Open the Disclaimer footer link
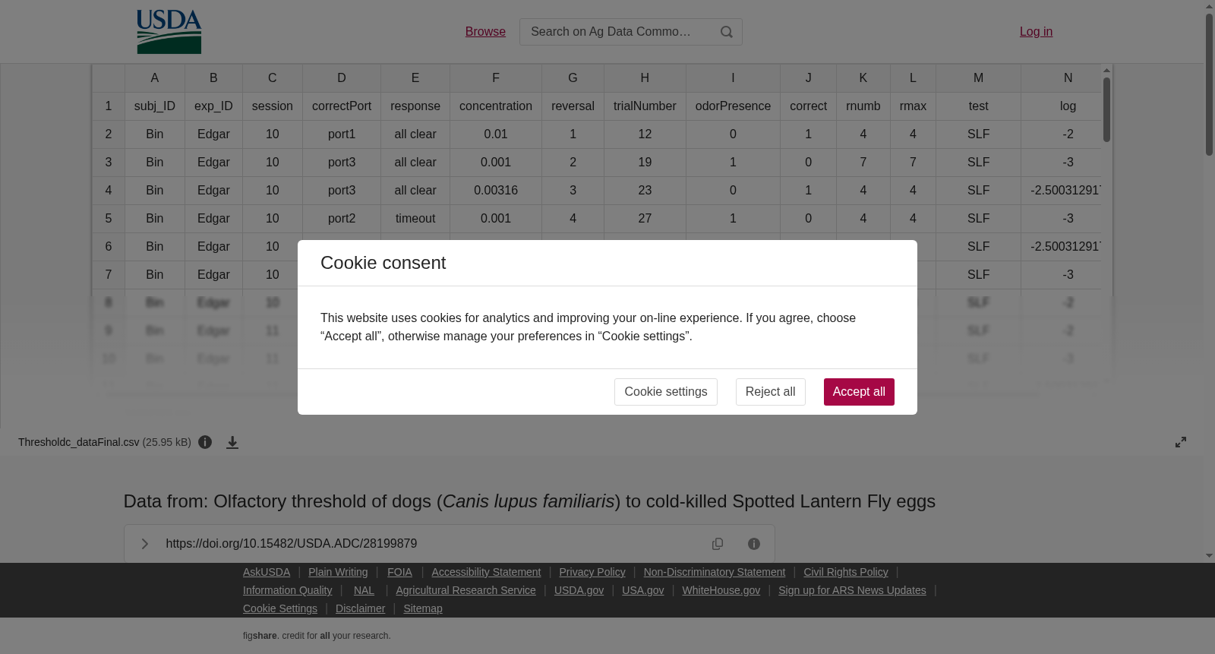This screenshot has height=654, width=1215. point(360,608)
